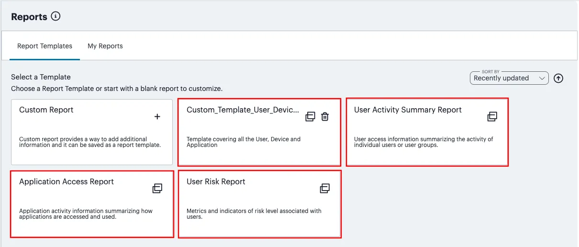Click the Reports page heading

29,17
